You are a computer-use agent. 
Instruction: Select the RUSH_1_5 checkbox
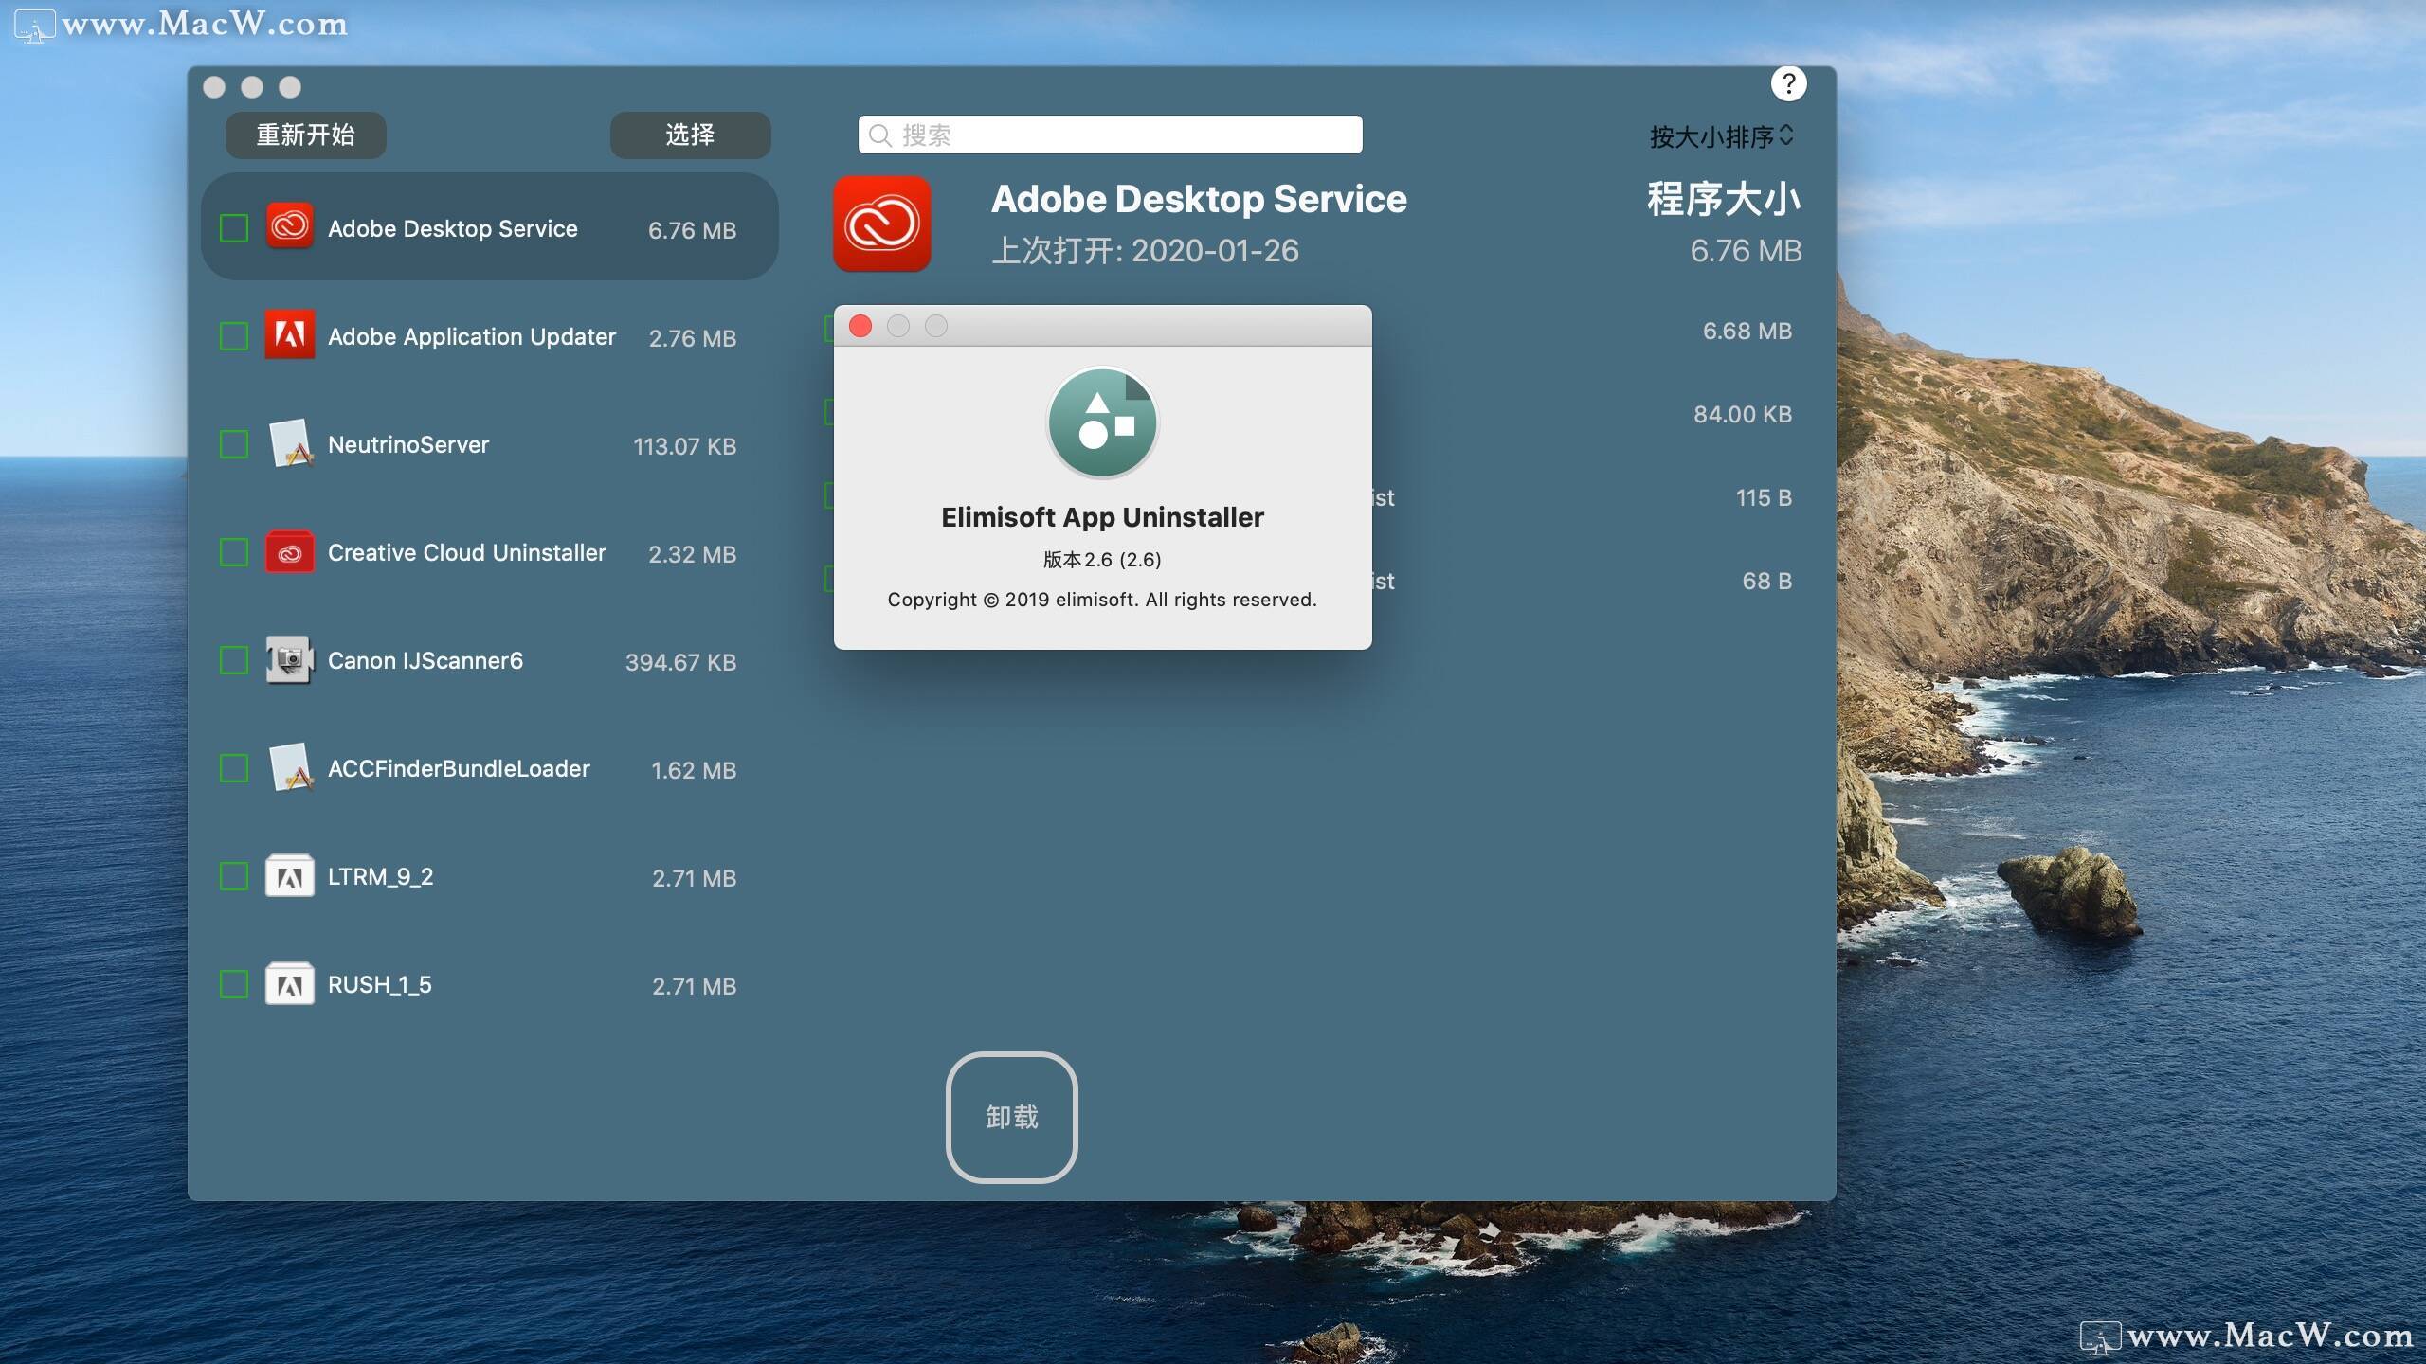[x=233, y=984]
